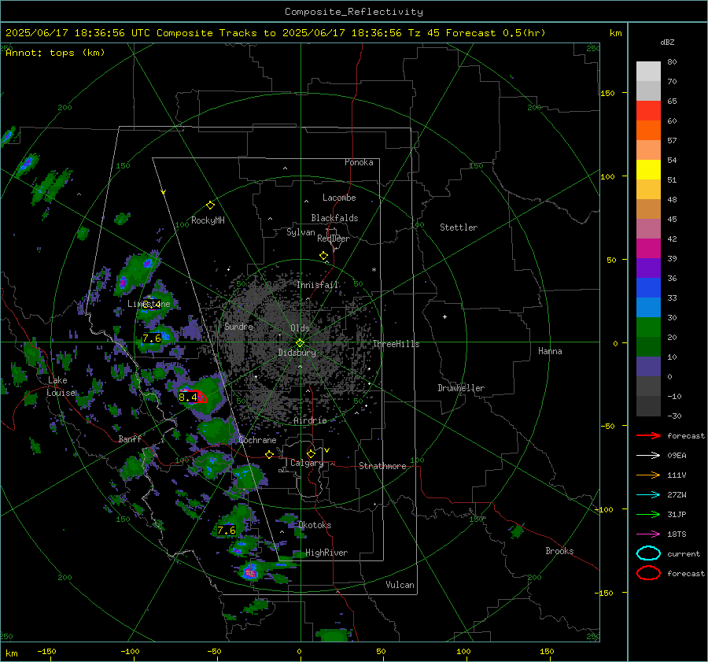Click the yellow diamond marker beside RockyMH
The image size is (708, 662).
tap(210, 205)
